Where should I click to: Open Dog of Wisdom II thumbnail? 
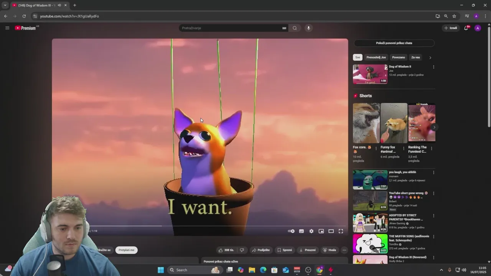pyautogui.click(x=370, y=74)
